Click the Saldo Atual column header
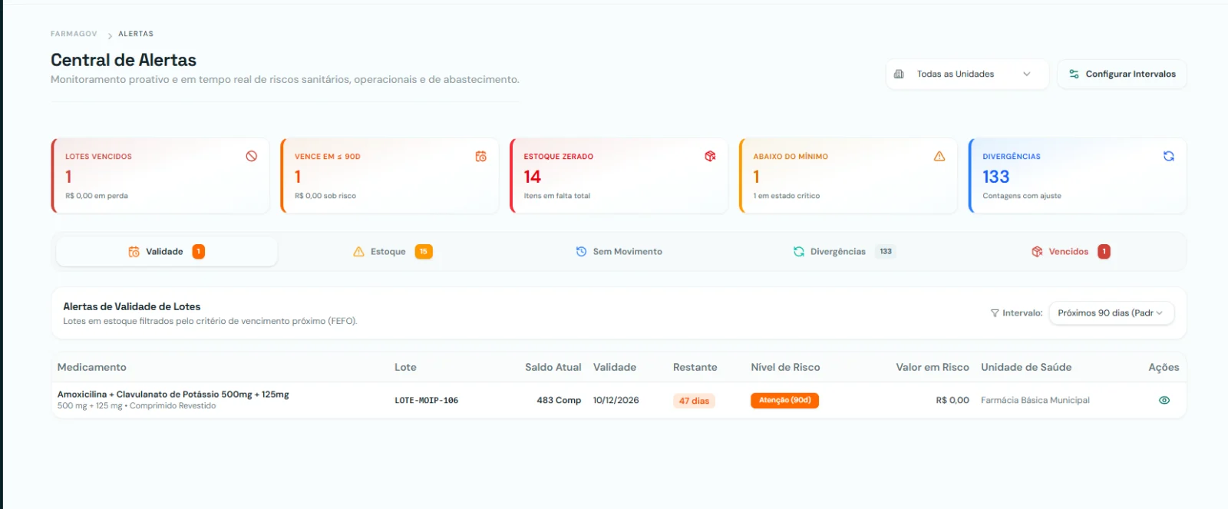 tap(553, 368)
